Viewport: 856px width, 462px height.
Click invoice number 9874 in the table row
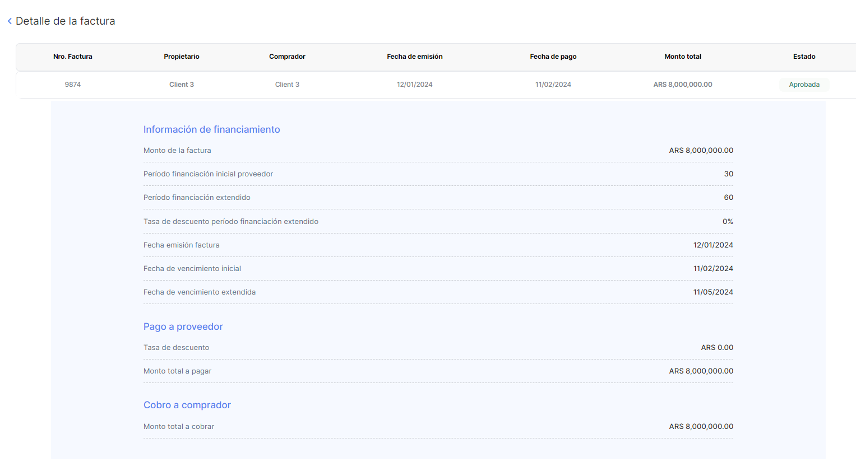pyautogui.click(x=73, y=85)
